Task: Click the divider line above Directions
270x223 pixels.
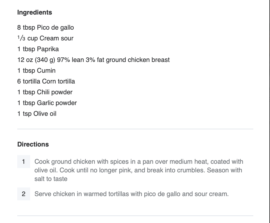Action: tap(135, 129)
